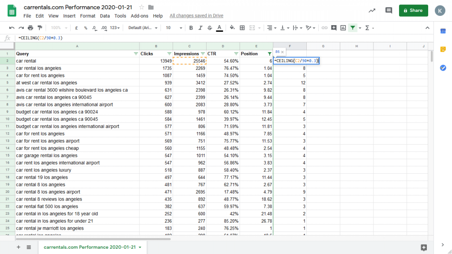Screen dimensions: 452x254
Task: Click the Move to folder icon
Action: point(151,7)
